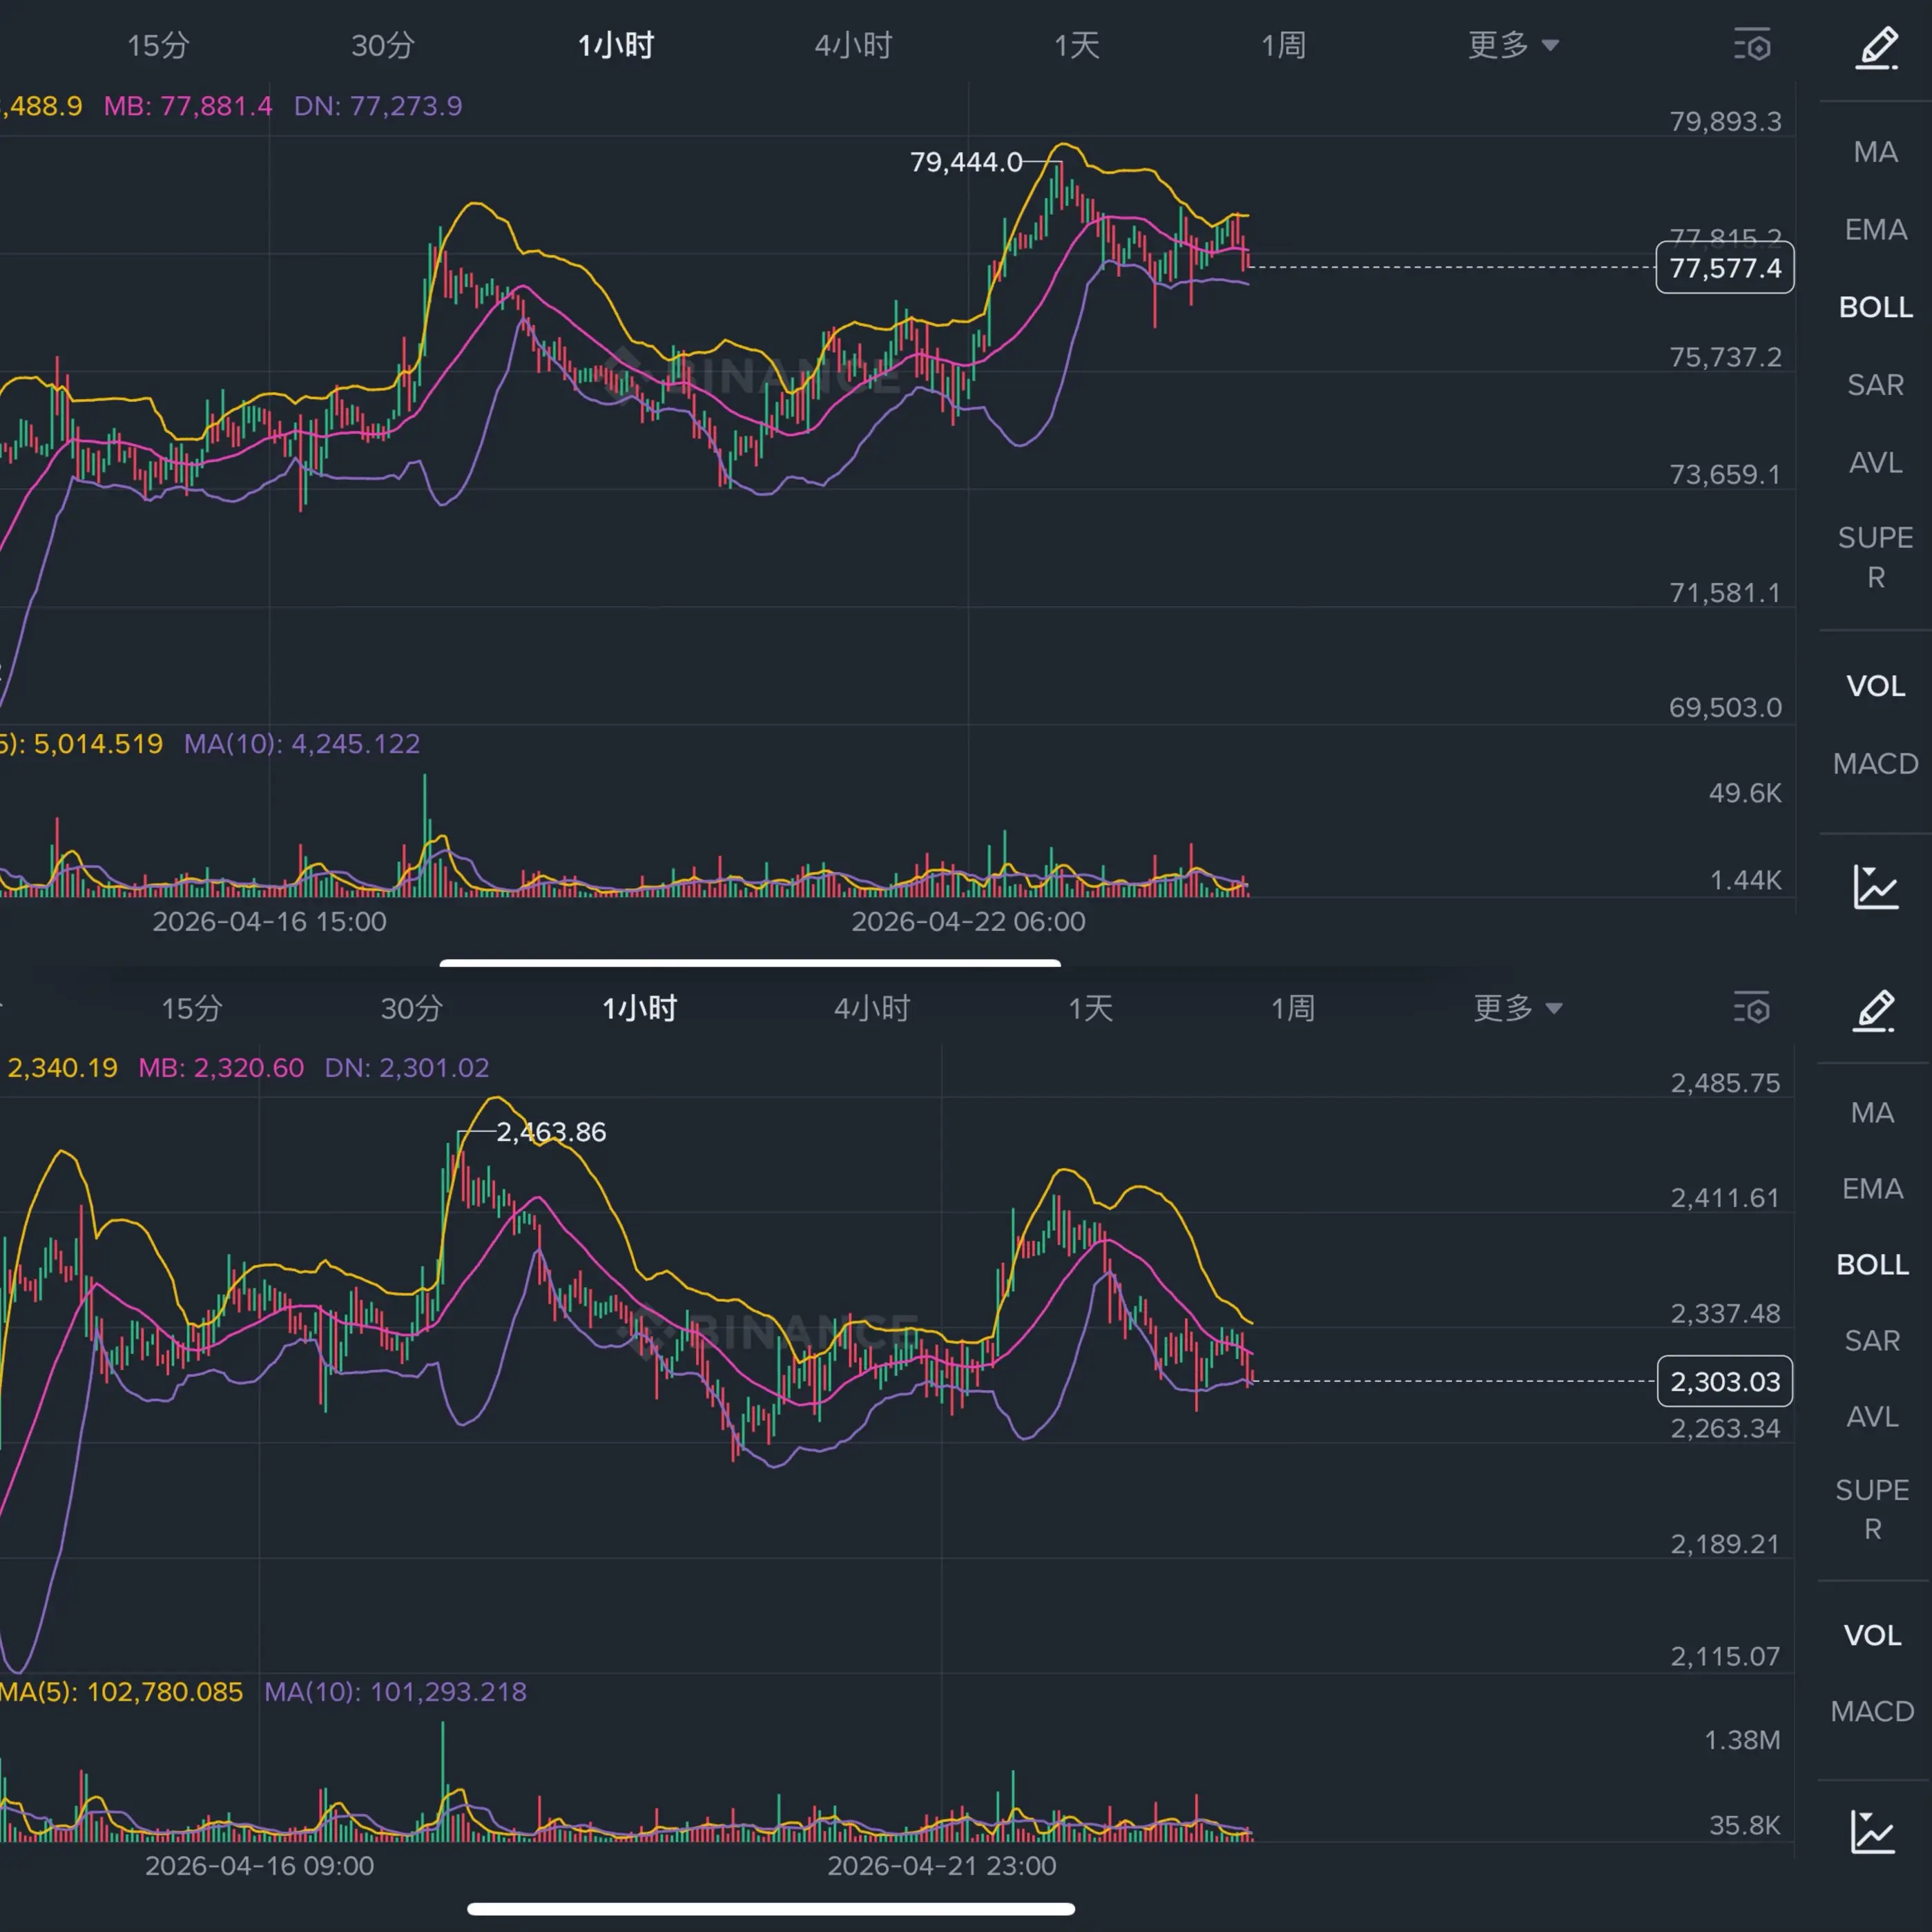Viewport: 1932px width, 1932px height.
Task: Enable MA indicator in top chart sidebar
Action: click(x=1875, y=152)
